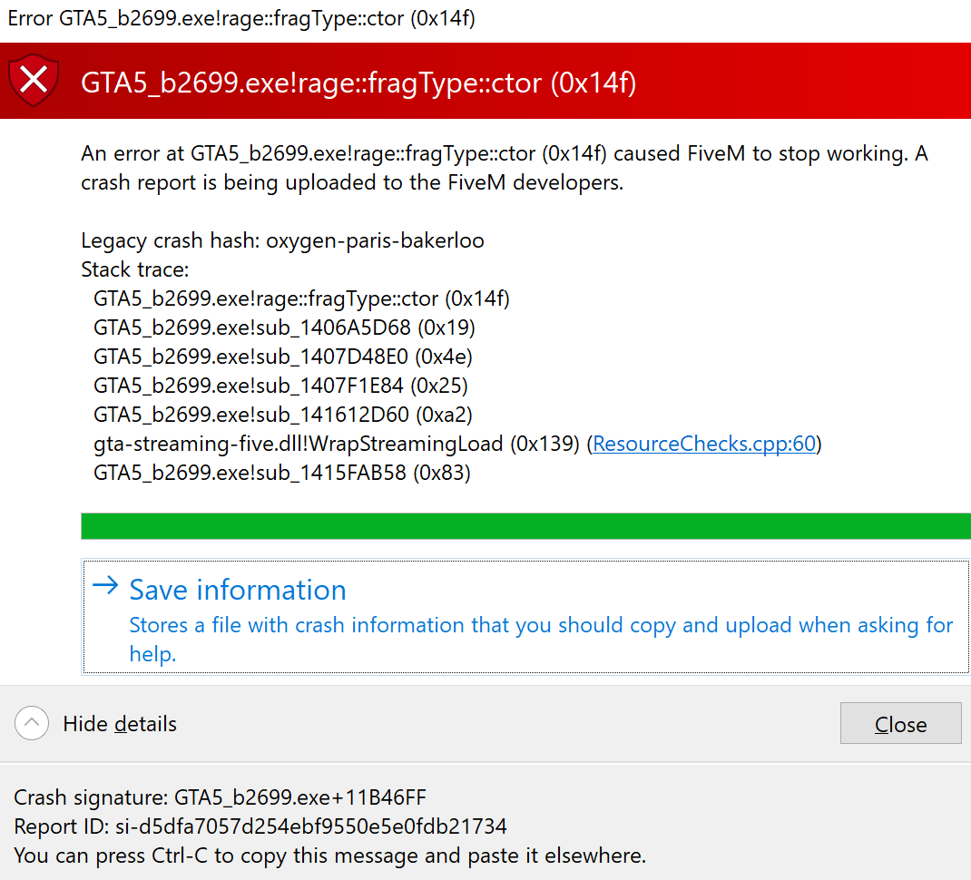Viewport: 971px width, 880px height.
Task: Click the window title bar text
Action: click(x=241, y=18)
